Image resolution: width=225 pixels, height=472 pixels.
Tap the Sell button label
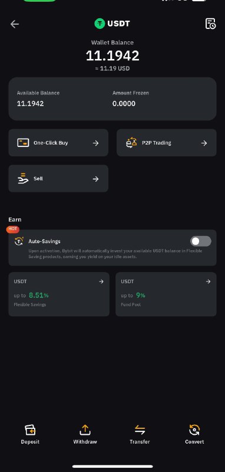tap(38, 179)
